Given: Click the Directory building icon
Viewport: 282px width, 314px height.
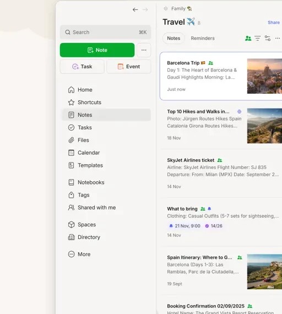Looking at the screenshot, I should tap(71, 237).
